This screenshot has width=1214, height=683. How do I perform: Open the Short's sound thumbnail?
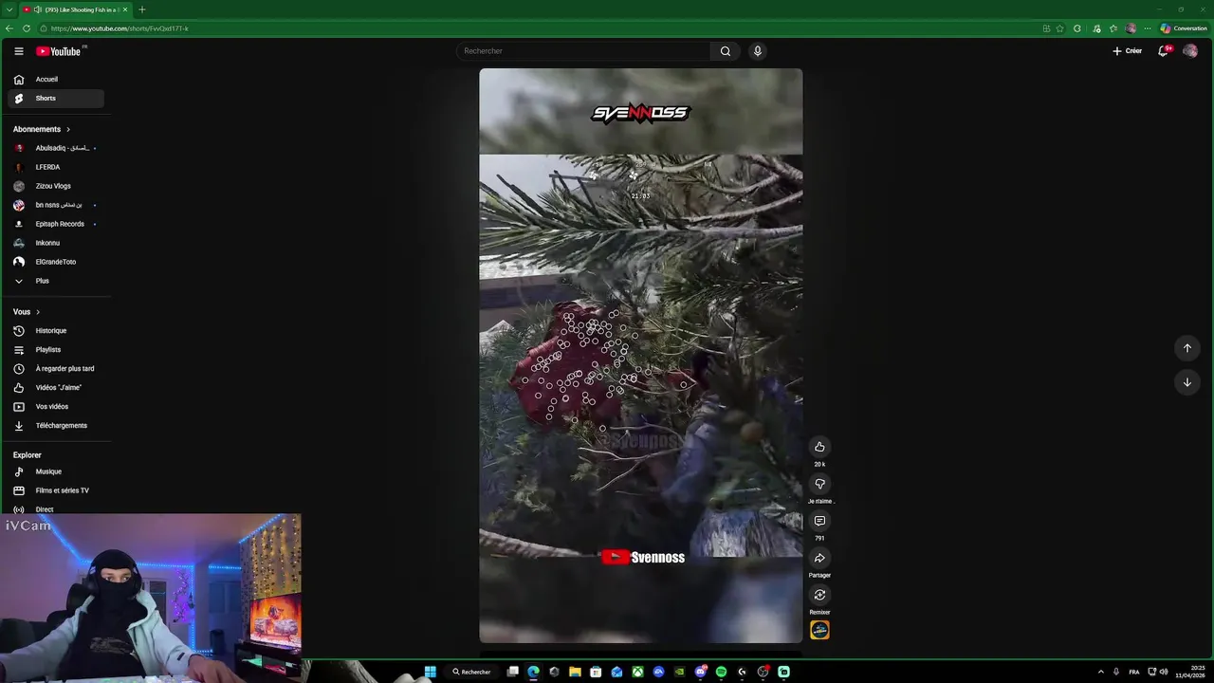[x=819, y=631]
